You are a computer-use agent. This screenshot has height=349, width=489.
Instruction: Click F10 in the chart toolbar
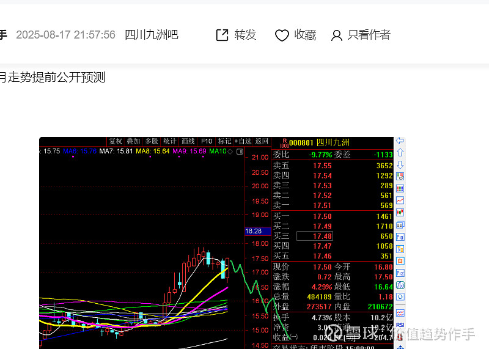pos(207,141)
